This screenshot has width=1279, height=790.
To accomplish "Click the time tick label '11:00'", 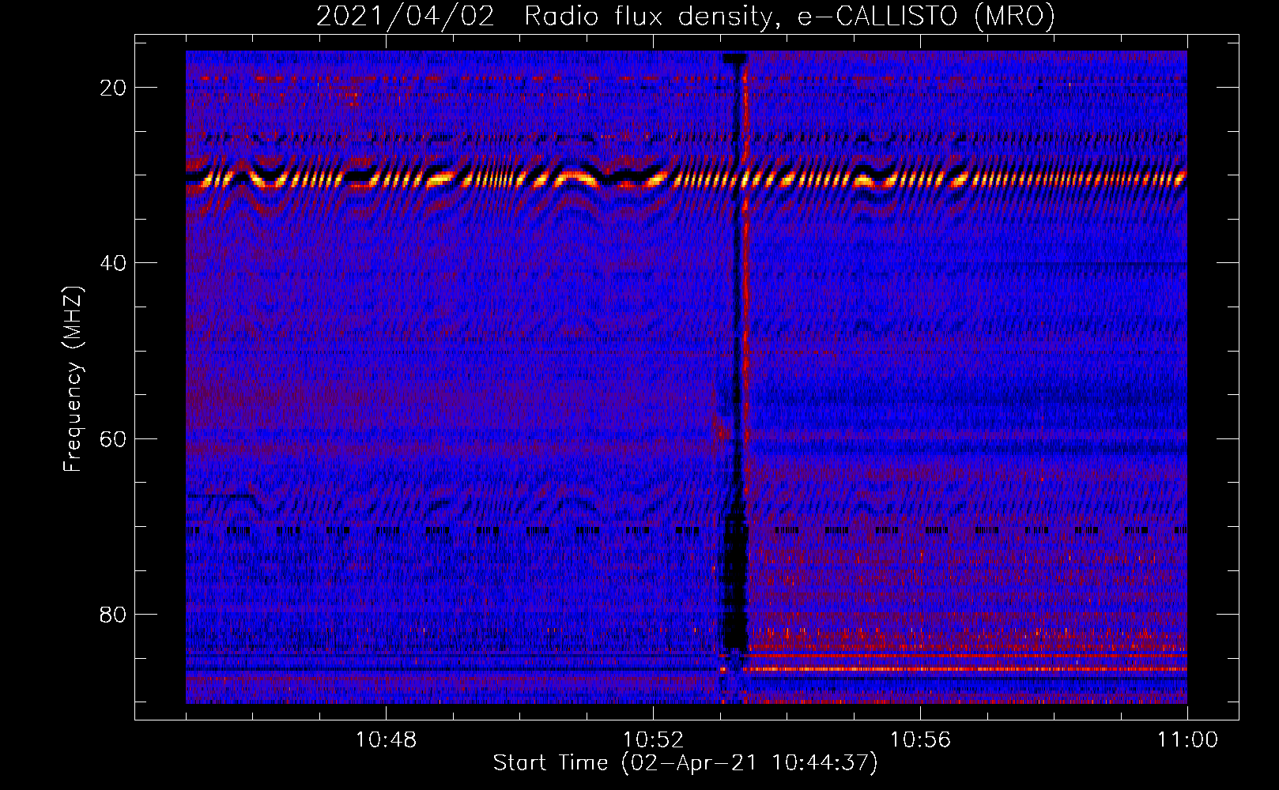I will (1187, 740).
